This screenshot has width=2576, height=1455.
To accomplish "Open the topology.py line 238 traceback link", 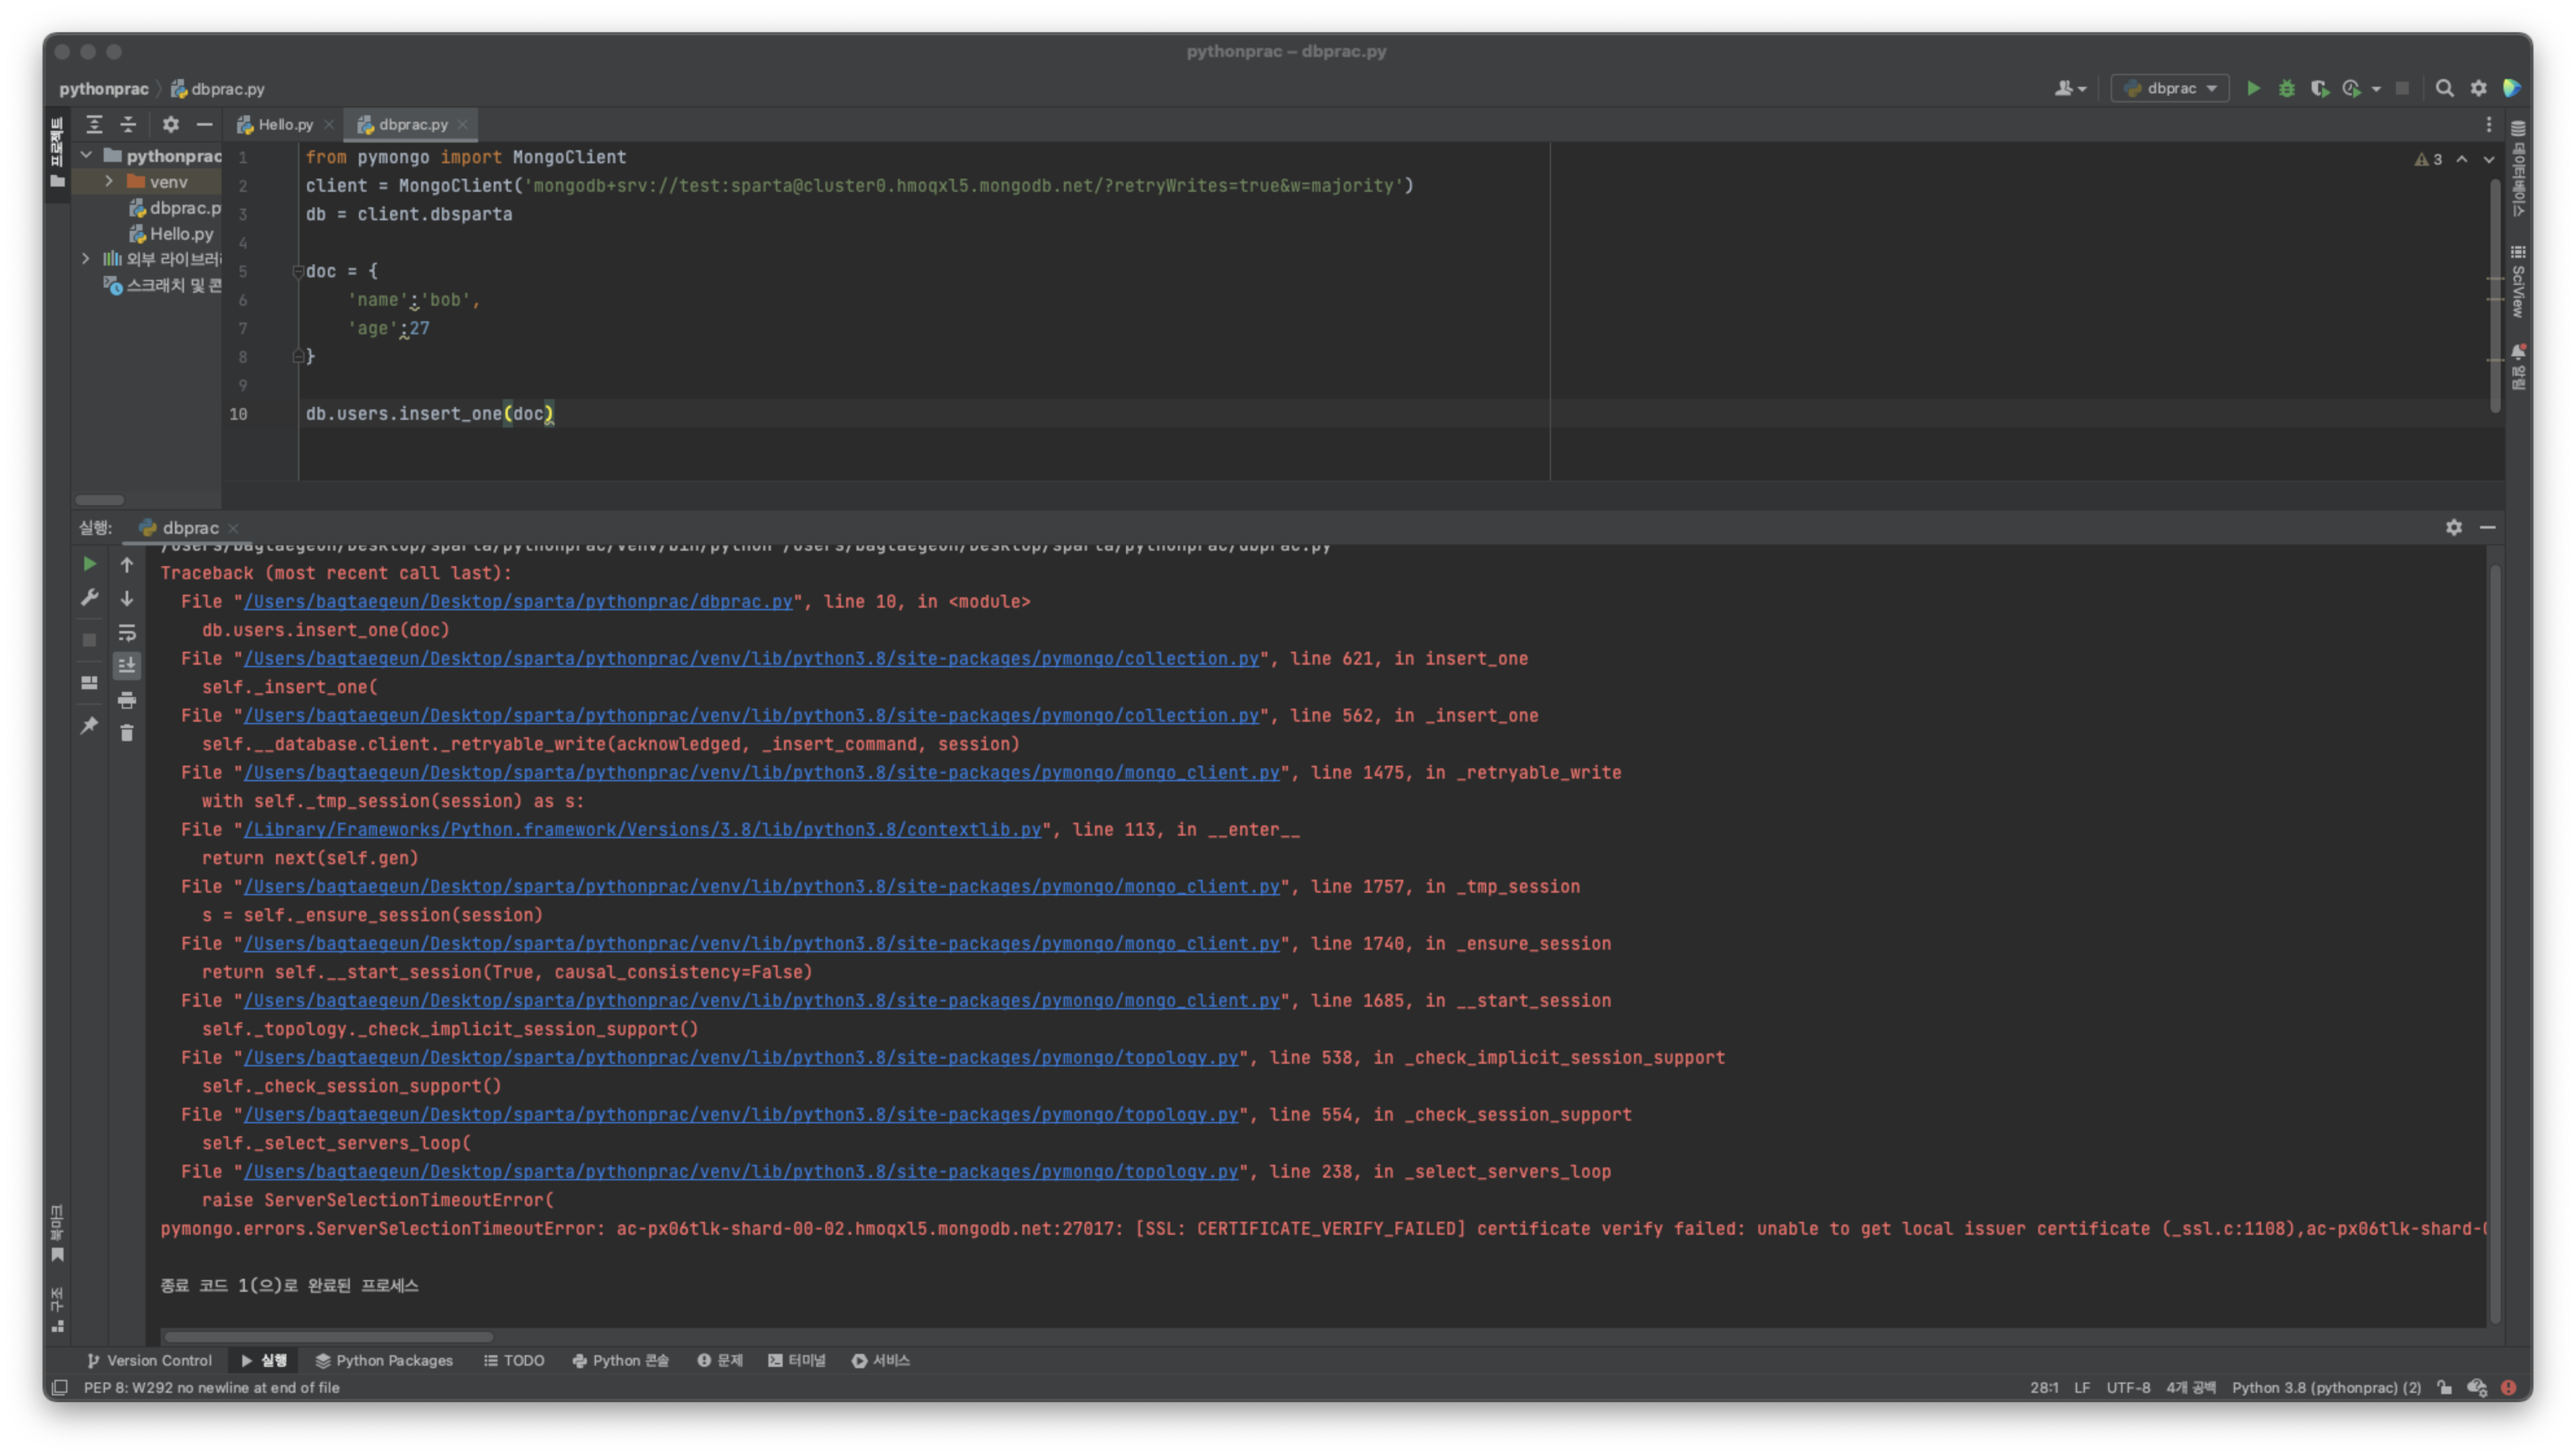I will pyautogui.click(x=741, y=1171).
